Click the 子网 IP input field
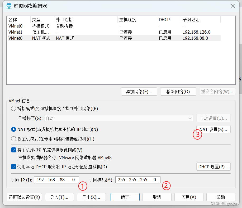This screenshot has height=208, width=242. 56,180
